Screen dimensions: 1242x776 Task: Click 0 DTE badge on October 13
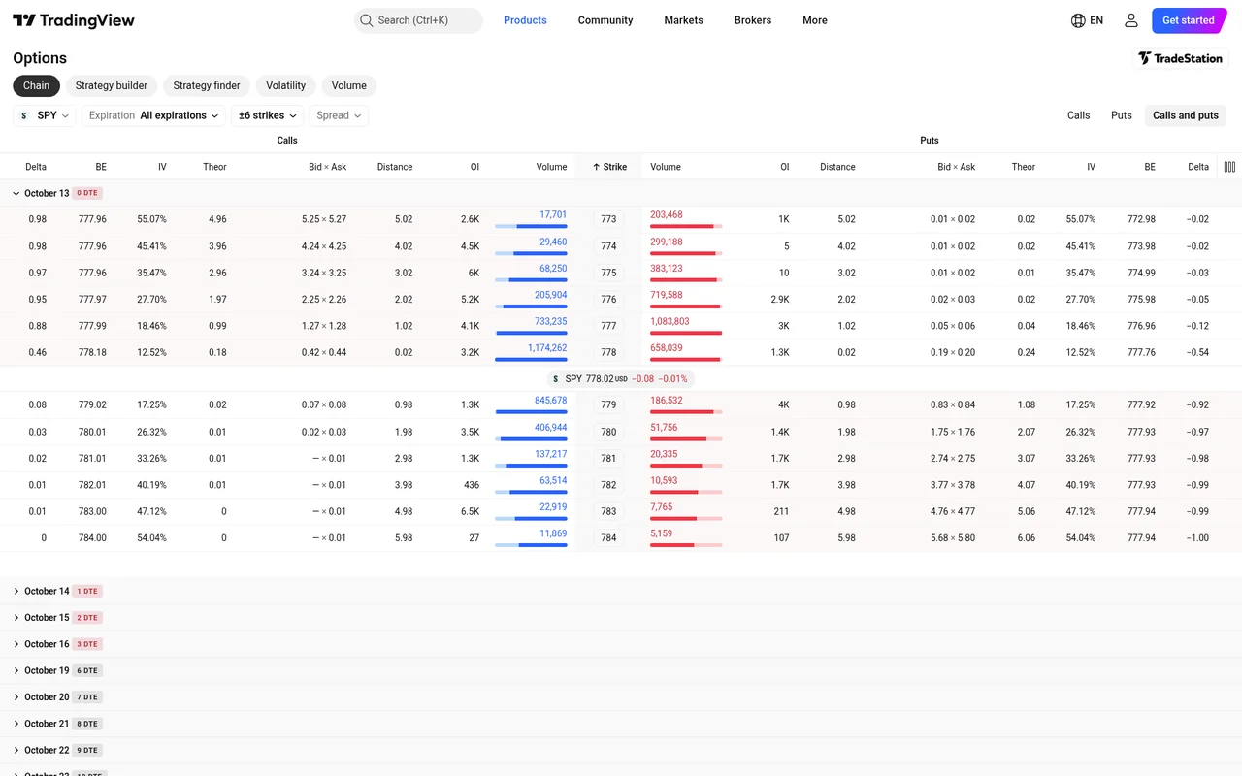click(86, 194)
